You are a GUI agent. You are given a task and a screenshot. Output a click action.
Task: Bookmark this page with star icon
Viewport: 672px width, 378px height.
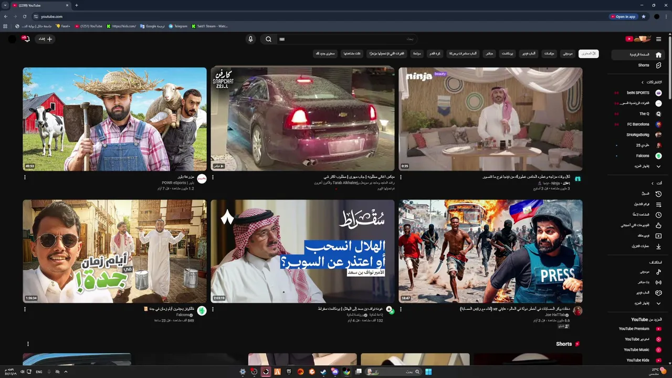[644, 16]
